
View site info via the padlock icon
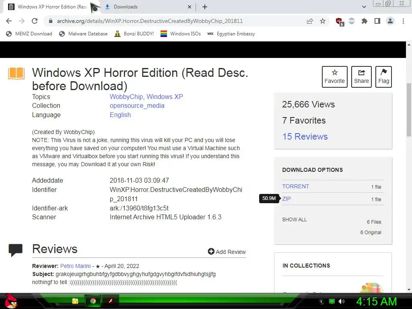tap(51, 21)
